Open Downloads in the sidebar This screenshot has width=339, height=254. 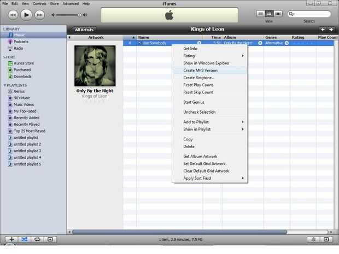pyautogui.click(x=22, y=76)
